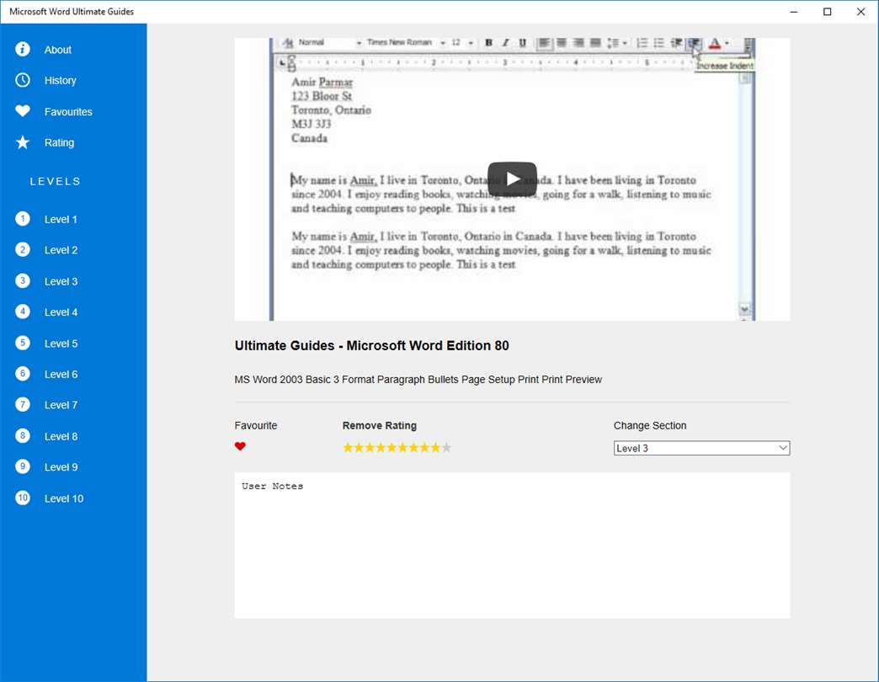The image size is (879, 682).
Task: Choose the Level 9 label
Action: pyautogui.click(x=61, y=467)
